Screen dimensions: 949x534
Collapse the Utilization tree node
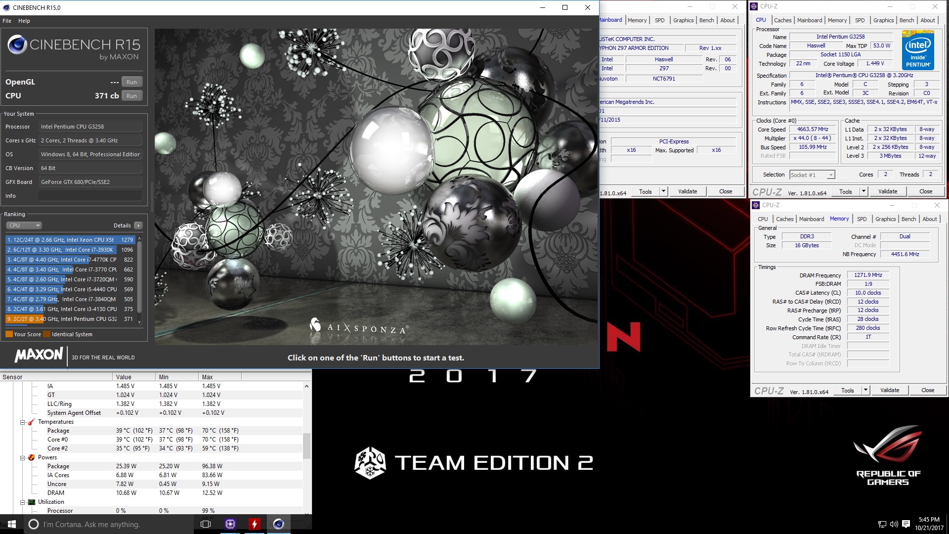(22, 502)
